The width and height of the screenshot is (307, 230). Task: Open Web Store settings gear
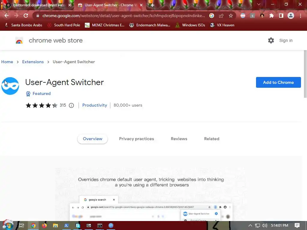coord(271,40)
